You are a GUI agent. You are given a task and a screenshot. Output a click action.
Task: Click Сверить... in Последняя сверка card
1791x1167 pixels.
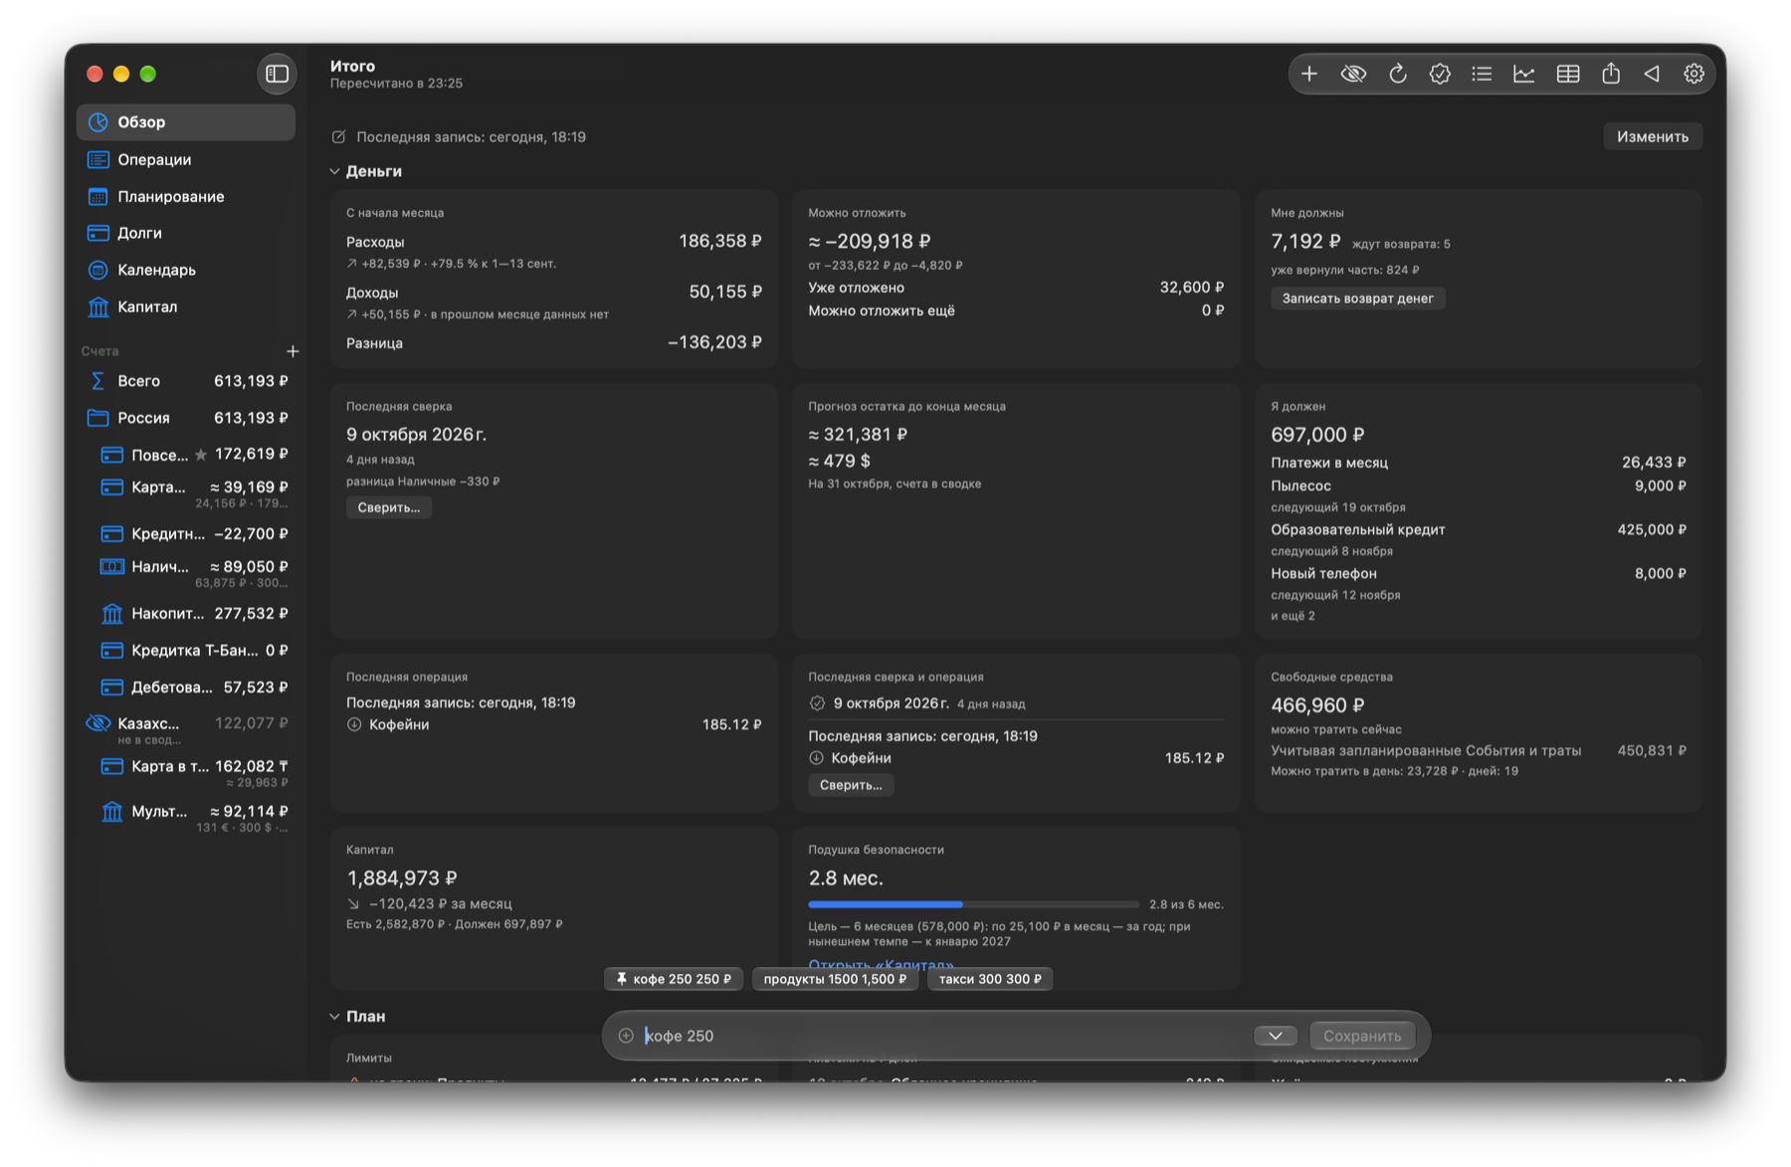pos(388,507)
